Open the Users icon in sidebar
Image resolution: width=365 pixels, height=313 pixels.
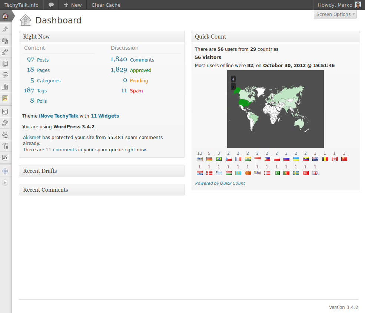[5, 134]
